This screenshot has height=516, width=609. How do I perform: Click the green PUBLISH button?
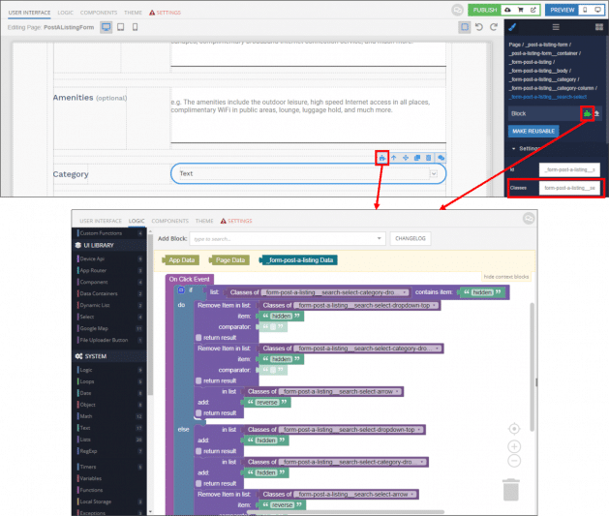(x=485, y=10)
